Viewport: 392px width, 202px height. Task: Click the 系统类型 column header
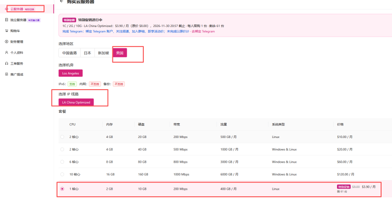(278, 124)
